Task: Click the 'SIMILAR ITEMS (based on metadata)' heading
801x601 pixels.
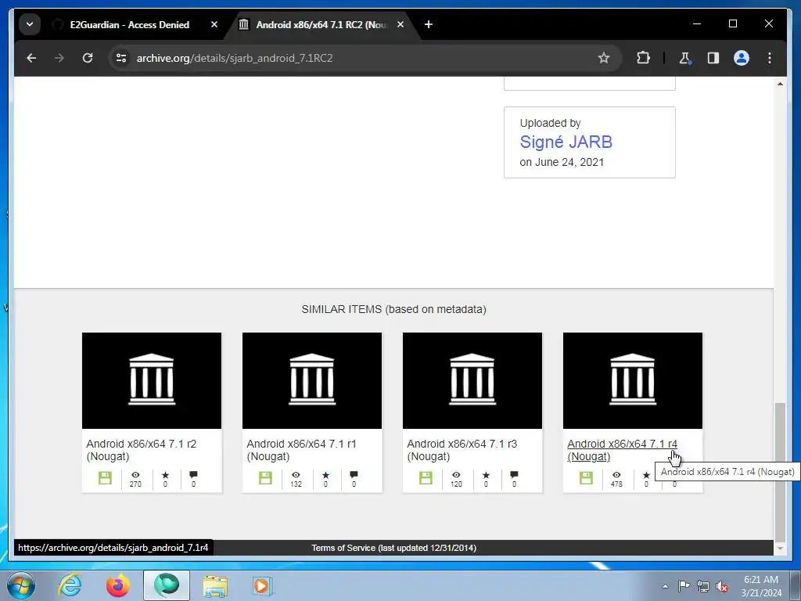Action: 394,309
